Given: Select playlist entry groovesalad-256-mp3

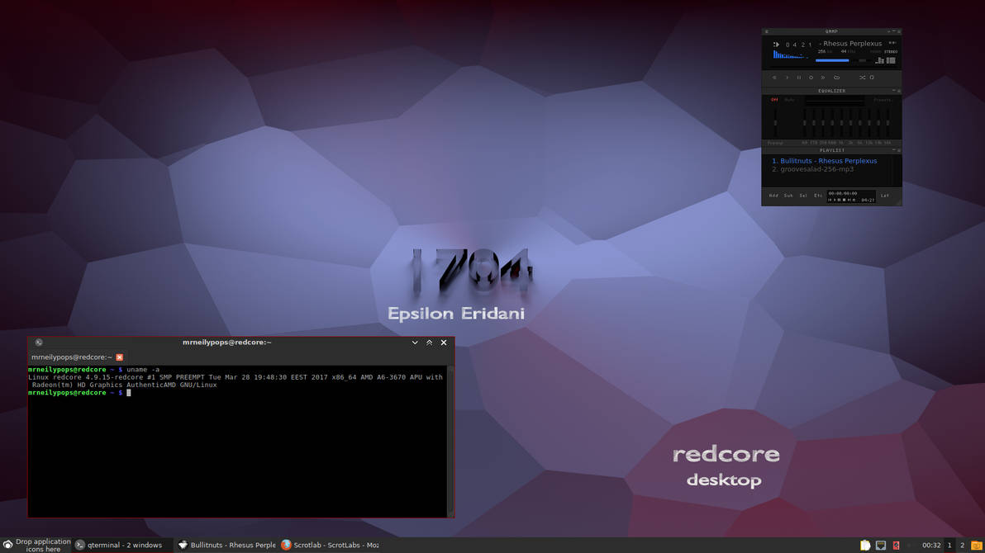Looking at the screenshot, I should 813,169.
